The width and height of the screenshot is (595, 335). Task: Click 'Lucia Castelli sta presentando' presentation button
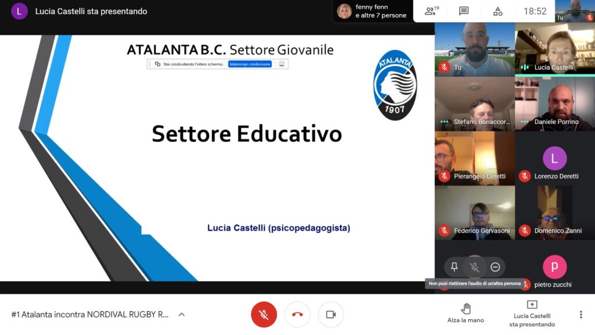click(532, 314)
